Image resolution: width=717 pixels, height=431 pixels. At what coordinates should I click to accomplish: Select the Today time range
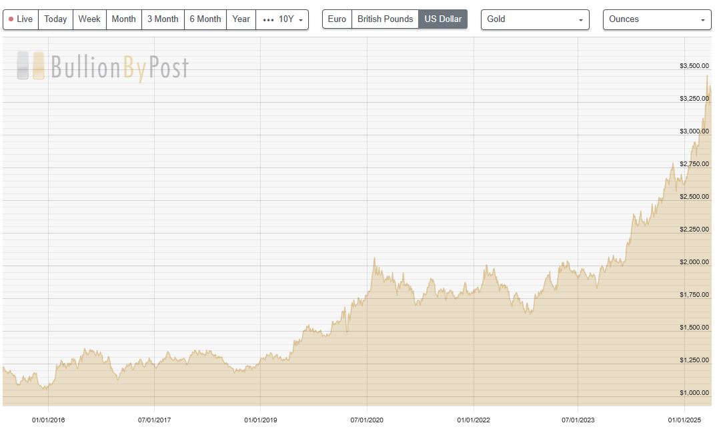(55, 19)
